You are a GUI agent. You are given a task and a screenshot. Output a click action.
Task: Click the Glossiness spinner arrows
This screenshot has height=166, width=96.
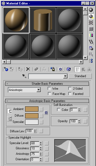tap(41, 148)
